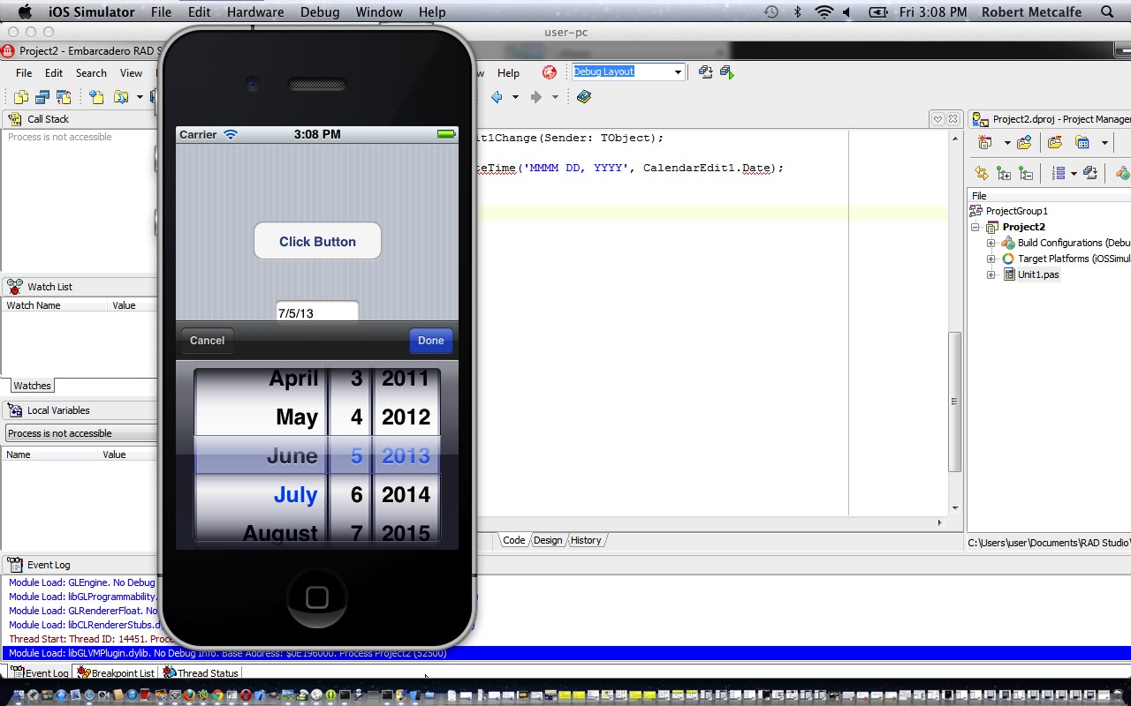Switch to the Design tab in the editor
This screenshot has height=706, width=1131.
pos(548,540)
